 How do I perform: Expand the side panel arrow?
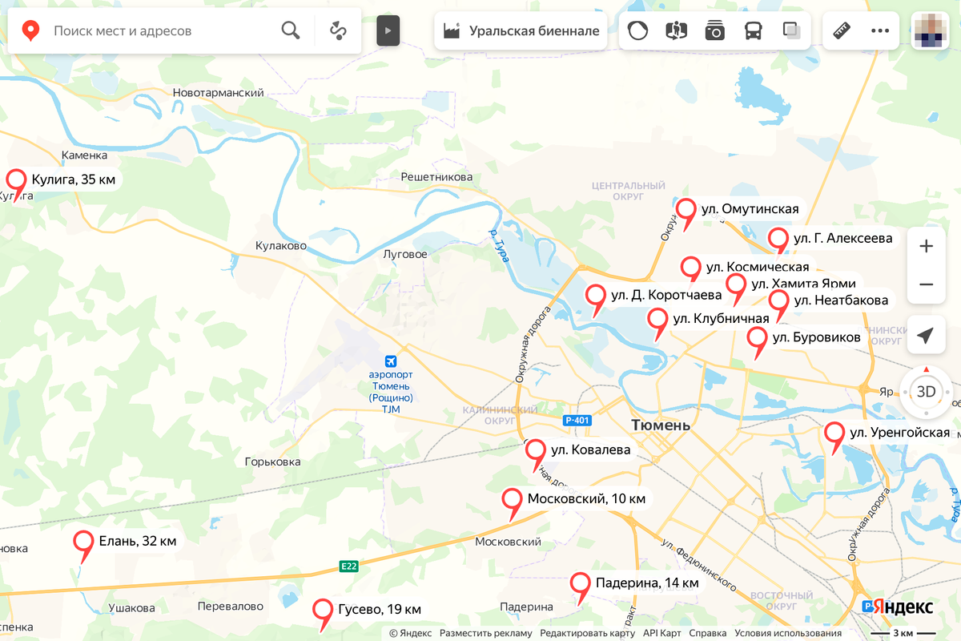pyautogui.click(x=388, y=31)
